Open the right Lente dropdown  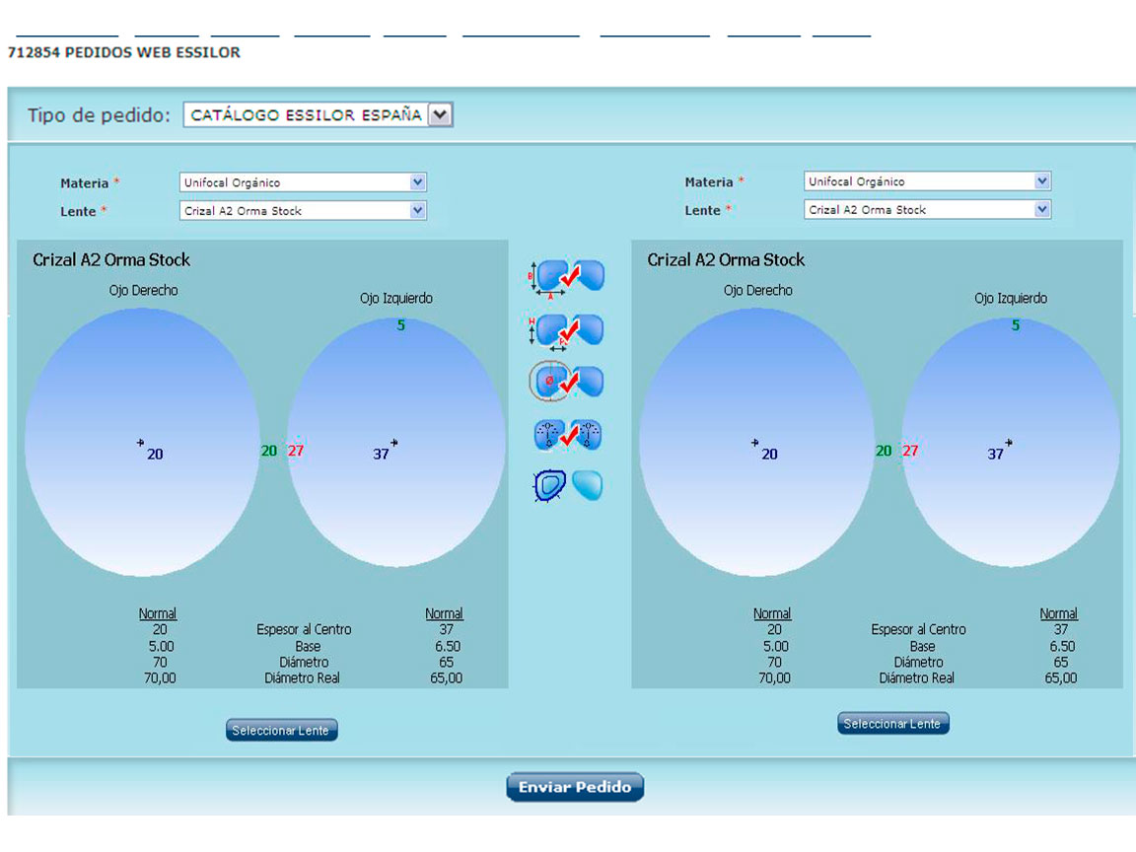click(927, 209)
